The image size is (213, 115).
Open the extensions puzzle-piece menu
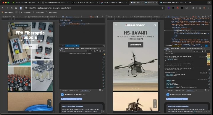[187, 8]
